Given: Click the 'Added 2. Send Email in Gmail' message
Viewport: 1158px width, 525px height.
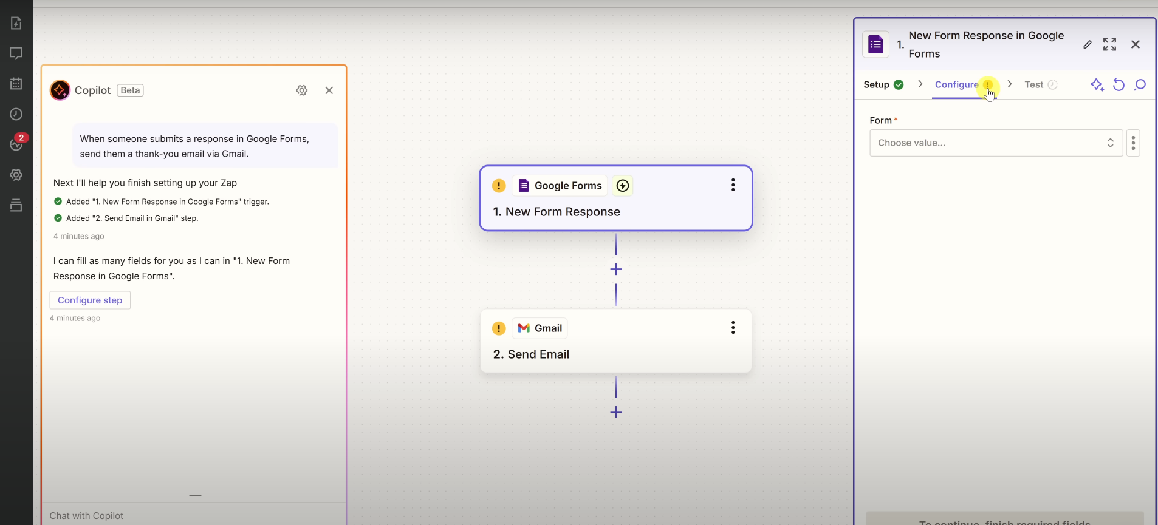Looking at the screenshot, I should pyautogui.click(x=132, y=218).
